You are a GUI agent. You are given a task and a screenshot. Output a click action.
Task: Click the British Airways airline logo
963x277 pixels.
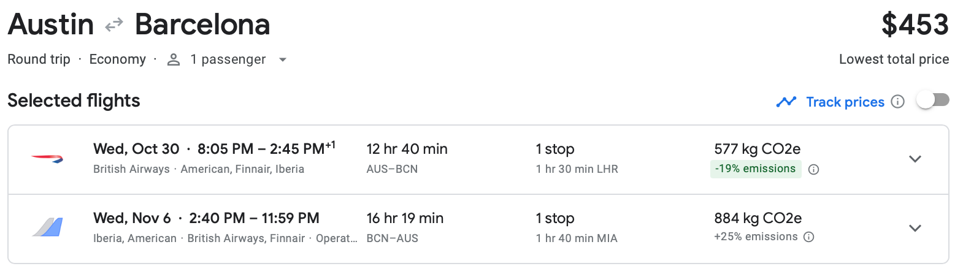47,159
